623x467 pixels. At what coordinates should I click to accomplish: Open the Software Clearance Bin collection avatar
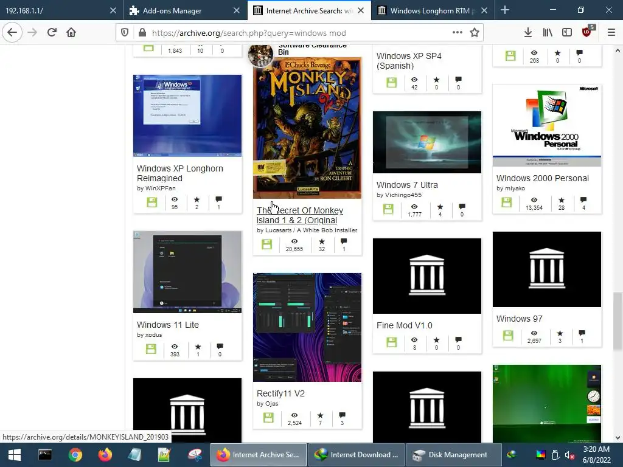260,54
